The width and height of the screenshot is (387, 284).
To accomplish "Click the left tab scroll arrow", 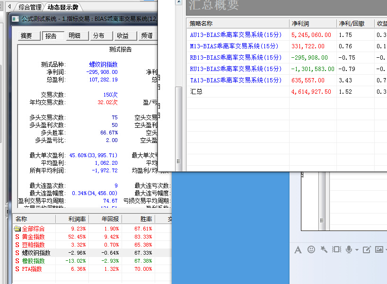I will click(9, 7).
